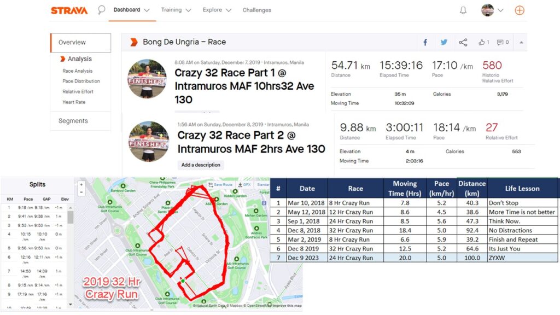
Task: Click the share icon in activity header
Action: [x=463, y=42]
